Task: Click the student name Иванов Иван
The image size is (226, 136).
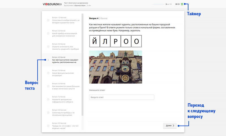Action: [80, 5]
